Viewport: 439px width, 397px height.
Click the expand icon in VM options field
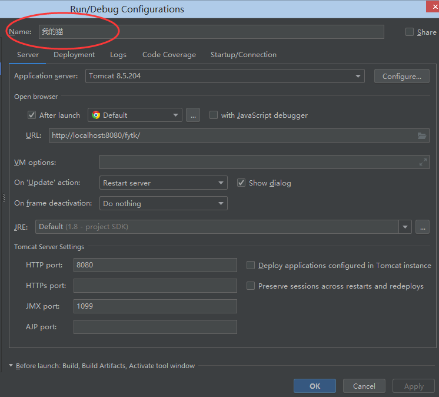[423, 162]
